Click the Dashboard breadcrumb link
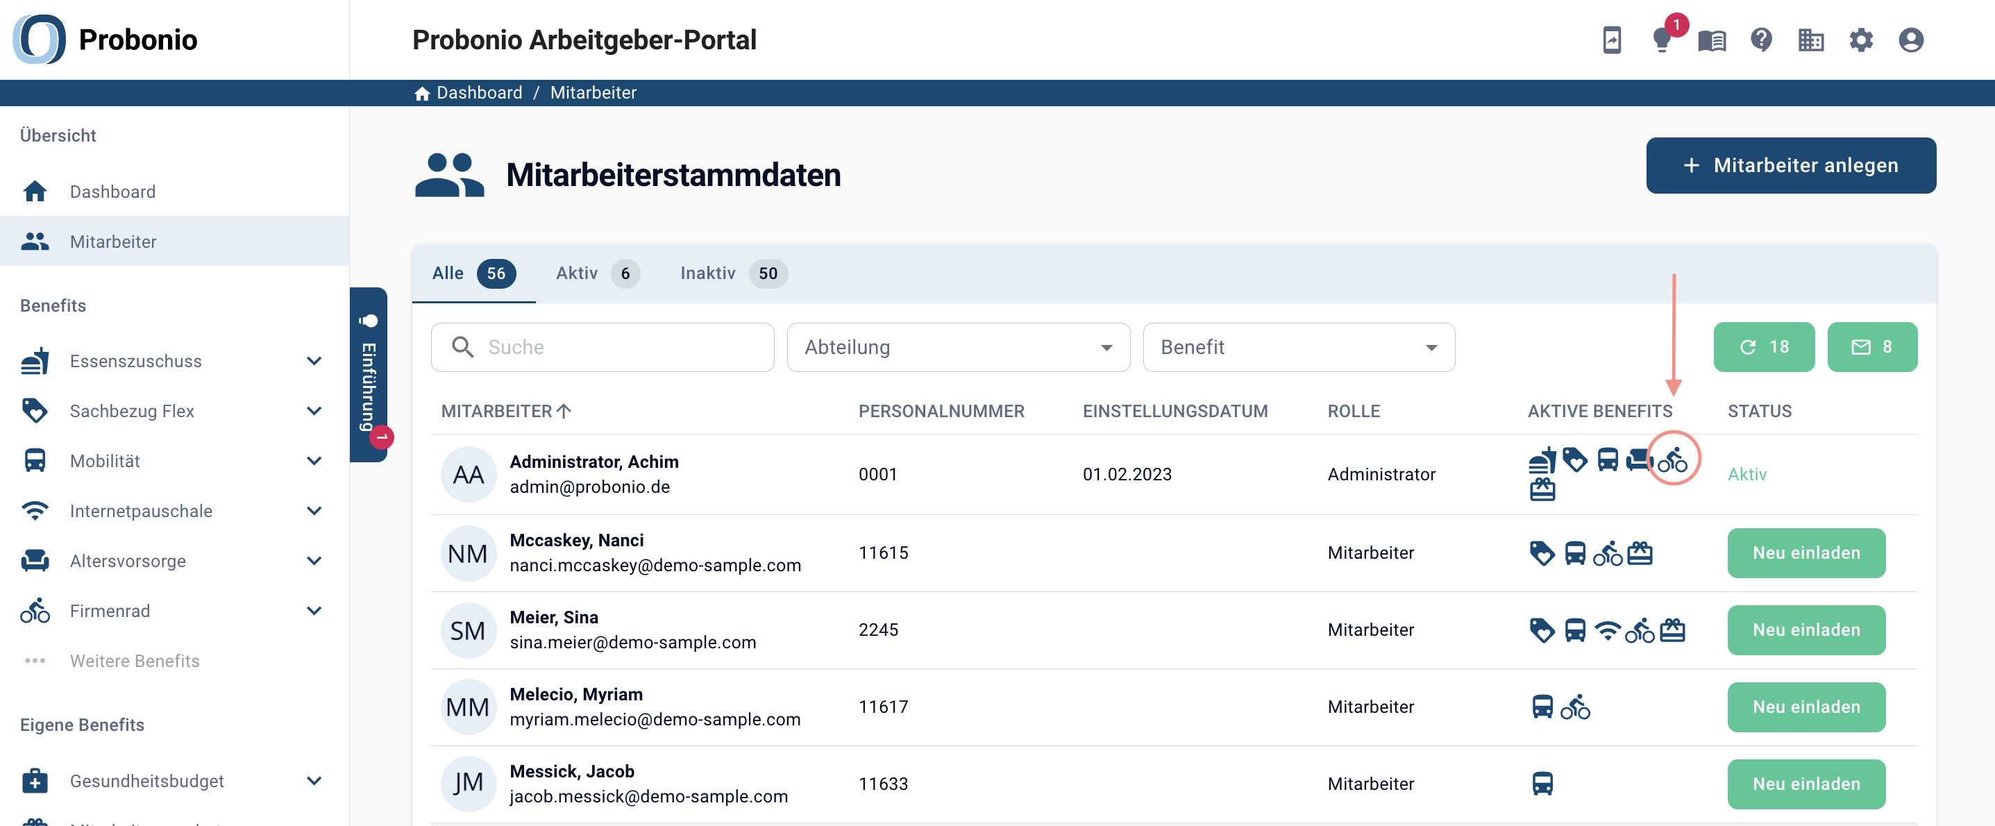Screen dimensions: 1995x826 (x=480, y=93)
